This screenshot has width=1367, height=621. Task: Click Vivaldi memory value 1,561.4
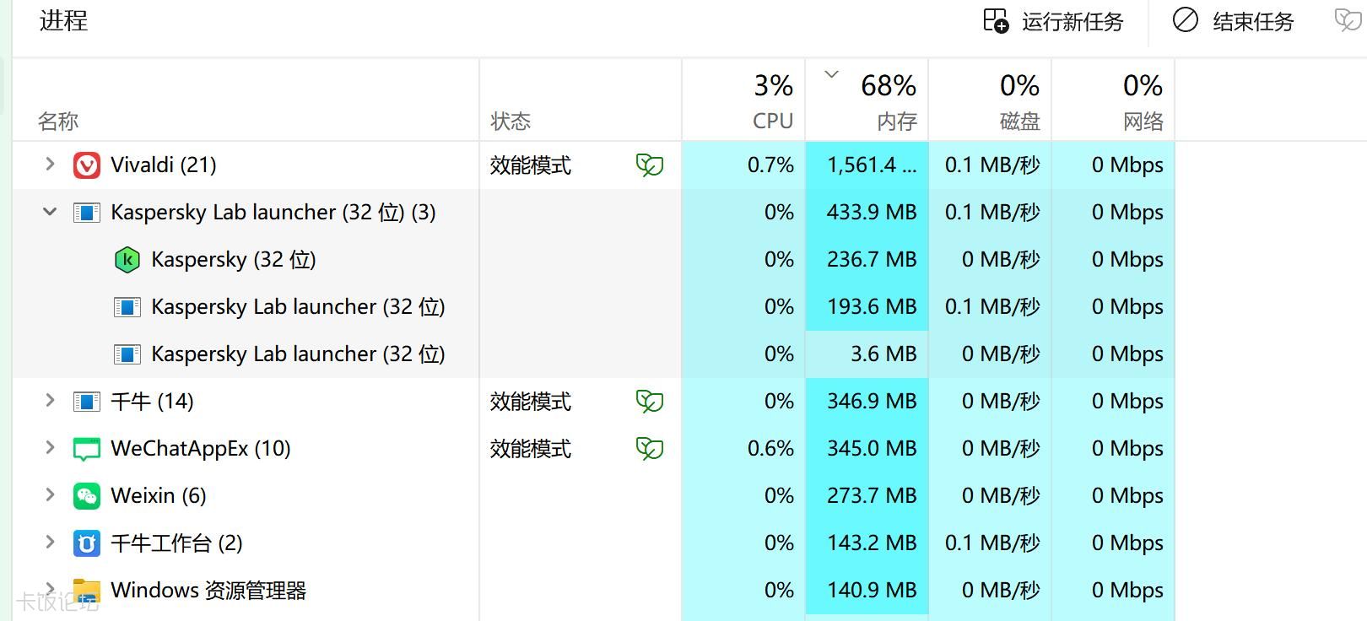(x=872, y=165)
